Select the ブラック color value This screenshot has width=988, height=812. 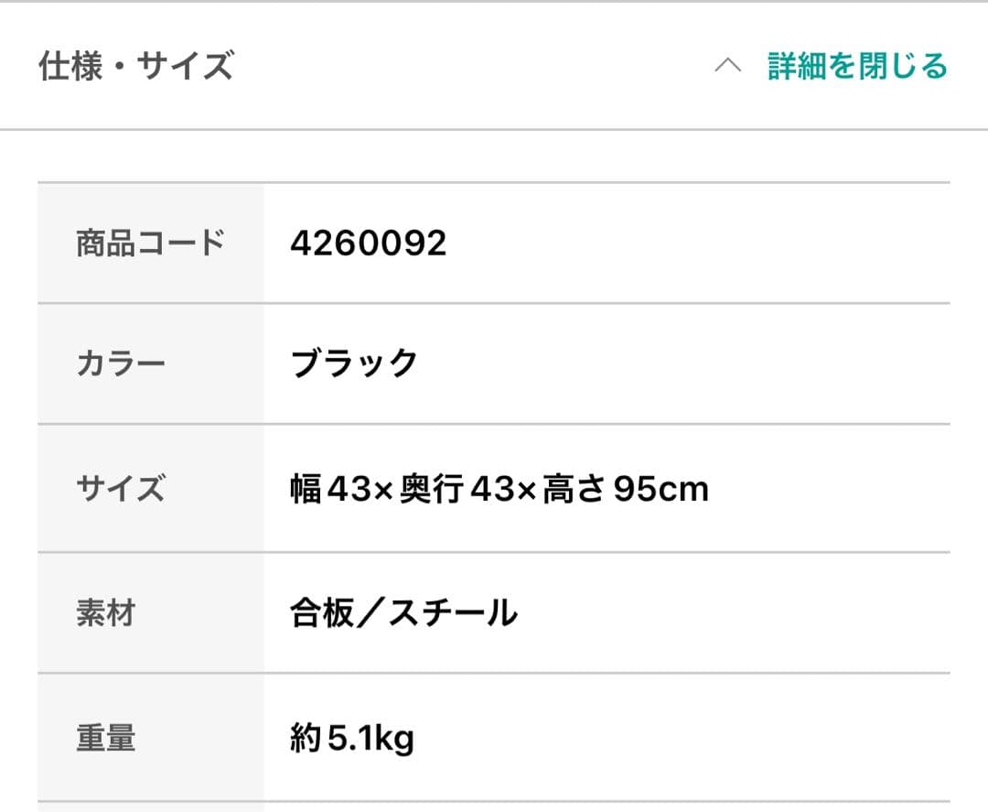[352, 363]
